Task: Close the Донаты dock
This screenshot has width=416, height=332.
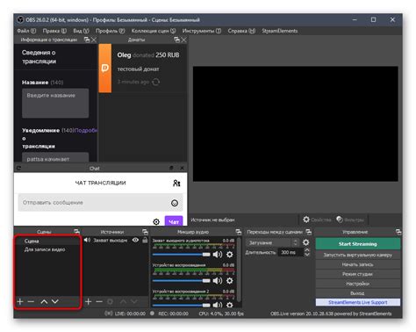Action: [183, 40]
